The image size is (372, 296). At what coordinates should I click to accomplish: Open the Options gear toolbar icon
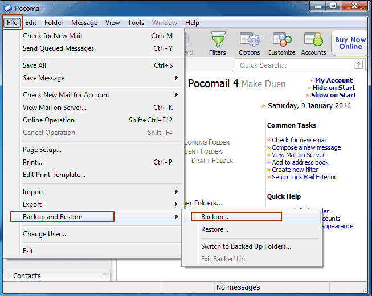[x=250, y=43]
